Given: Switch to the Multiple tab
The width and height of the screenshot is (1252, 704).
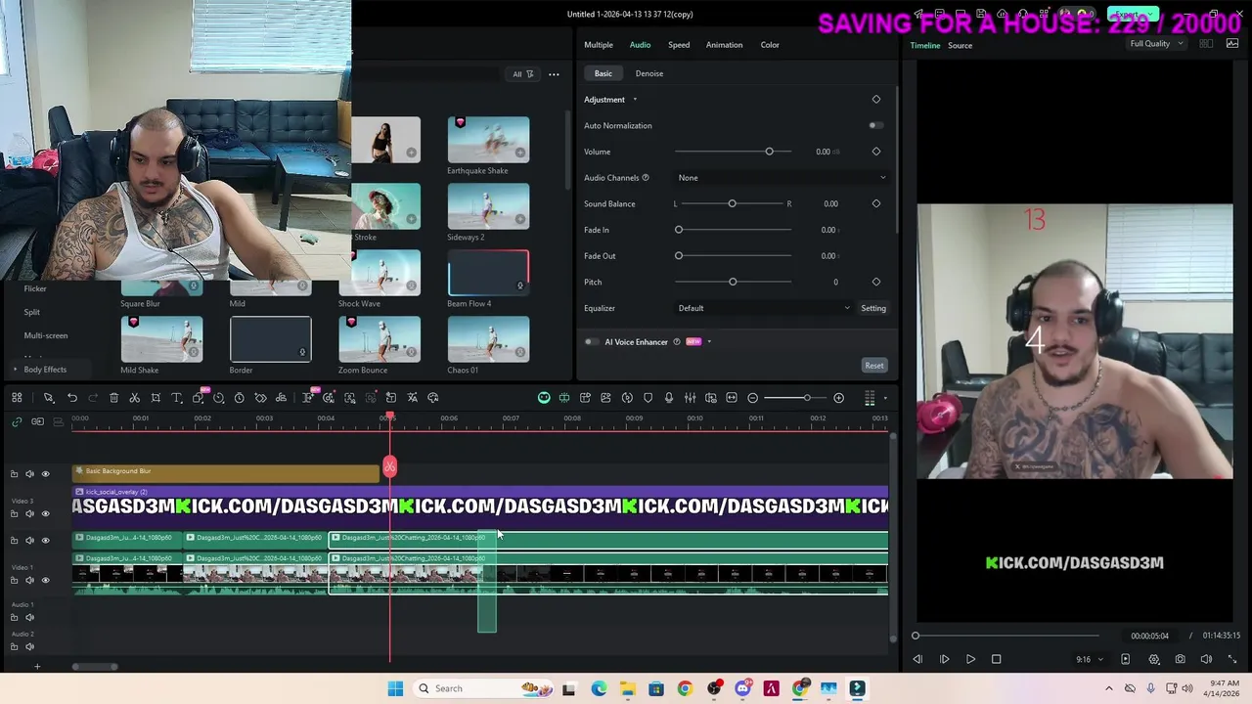Looking at the screenshot, I should point(599,45).
